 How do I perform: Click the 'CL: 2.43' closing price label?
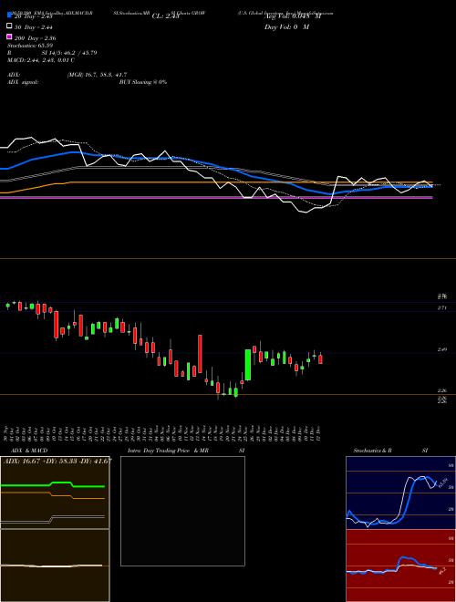(165, 16)
